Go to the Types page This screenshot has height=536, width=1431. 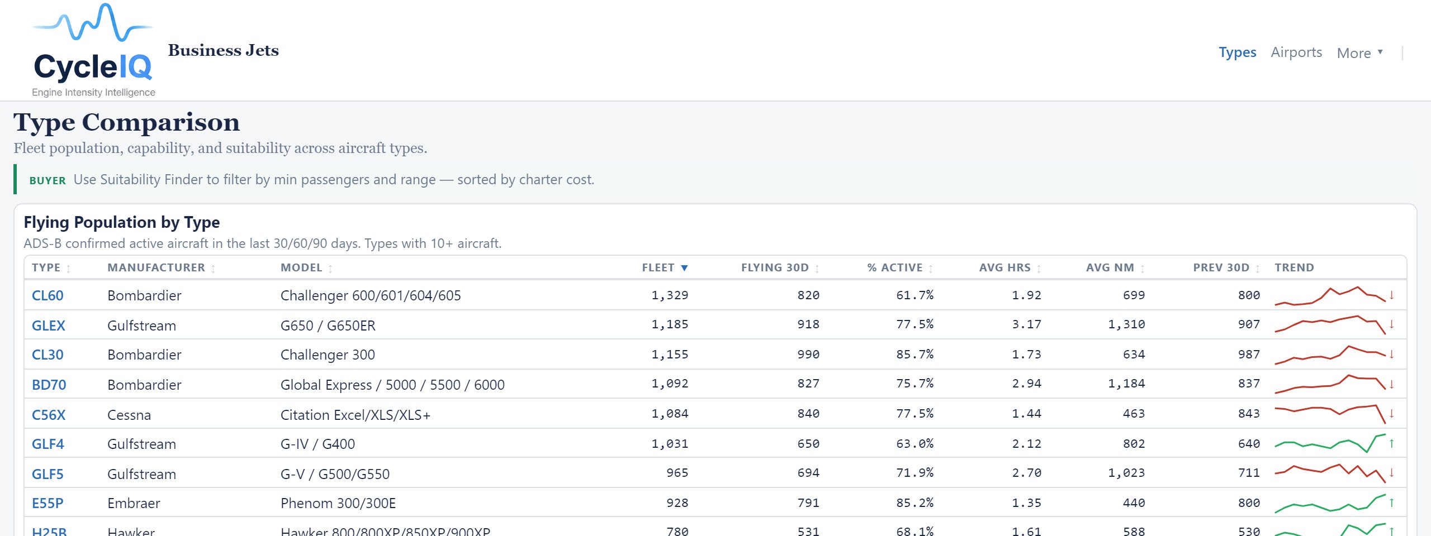coord(1238,52)
